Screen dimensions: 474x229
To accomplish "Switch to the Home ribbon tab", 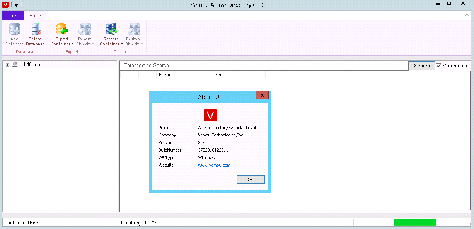I will (x=35, y=16).
